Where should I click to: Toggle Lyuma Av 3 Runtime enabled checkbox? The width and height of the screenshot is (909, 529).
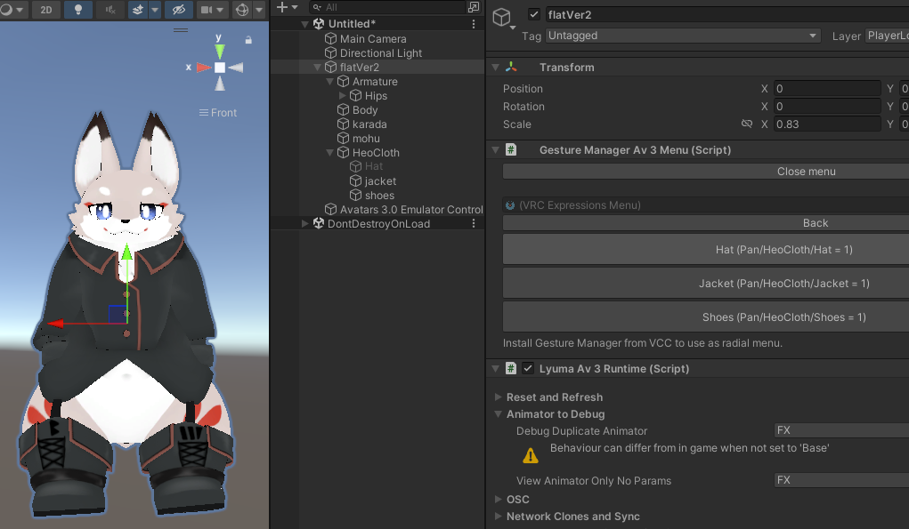click(528, 368)
